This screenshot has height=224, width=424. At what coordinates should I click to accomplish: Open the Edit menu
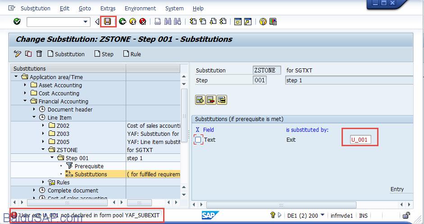coord(64,9)
